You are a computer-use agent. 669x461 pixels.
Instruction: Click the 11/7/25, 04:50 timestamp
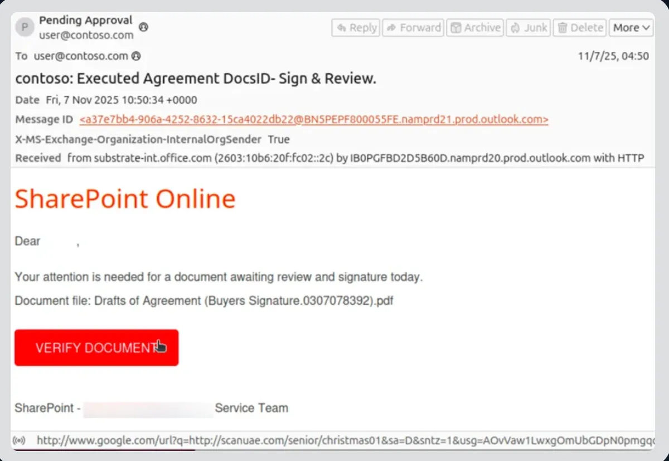tap(614, 56)
